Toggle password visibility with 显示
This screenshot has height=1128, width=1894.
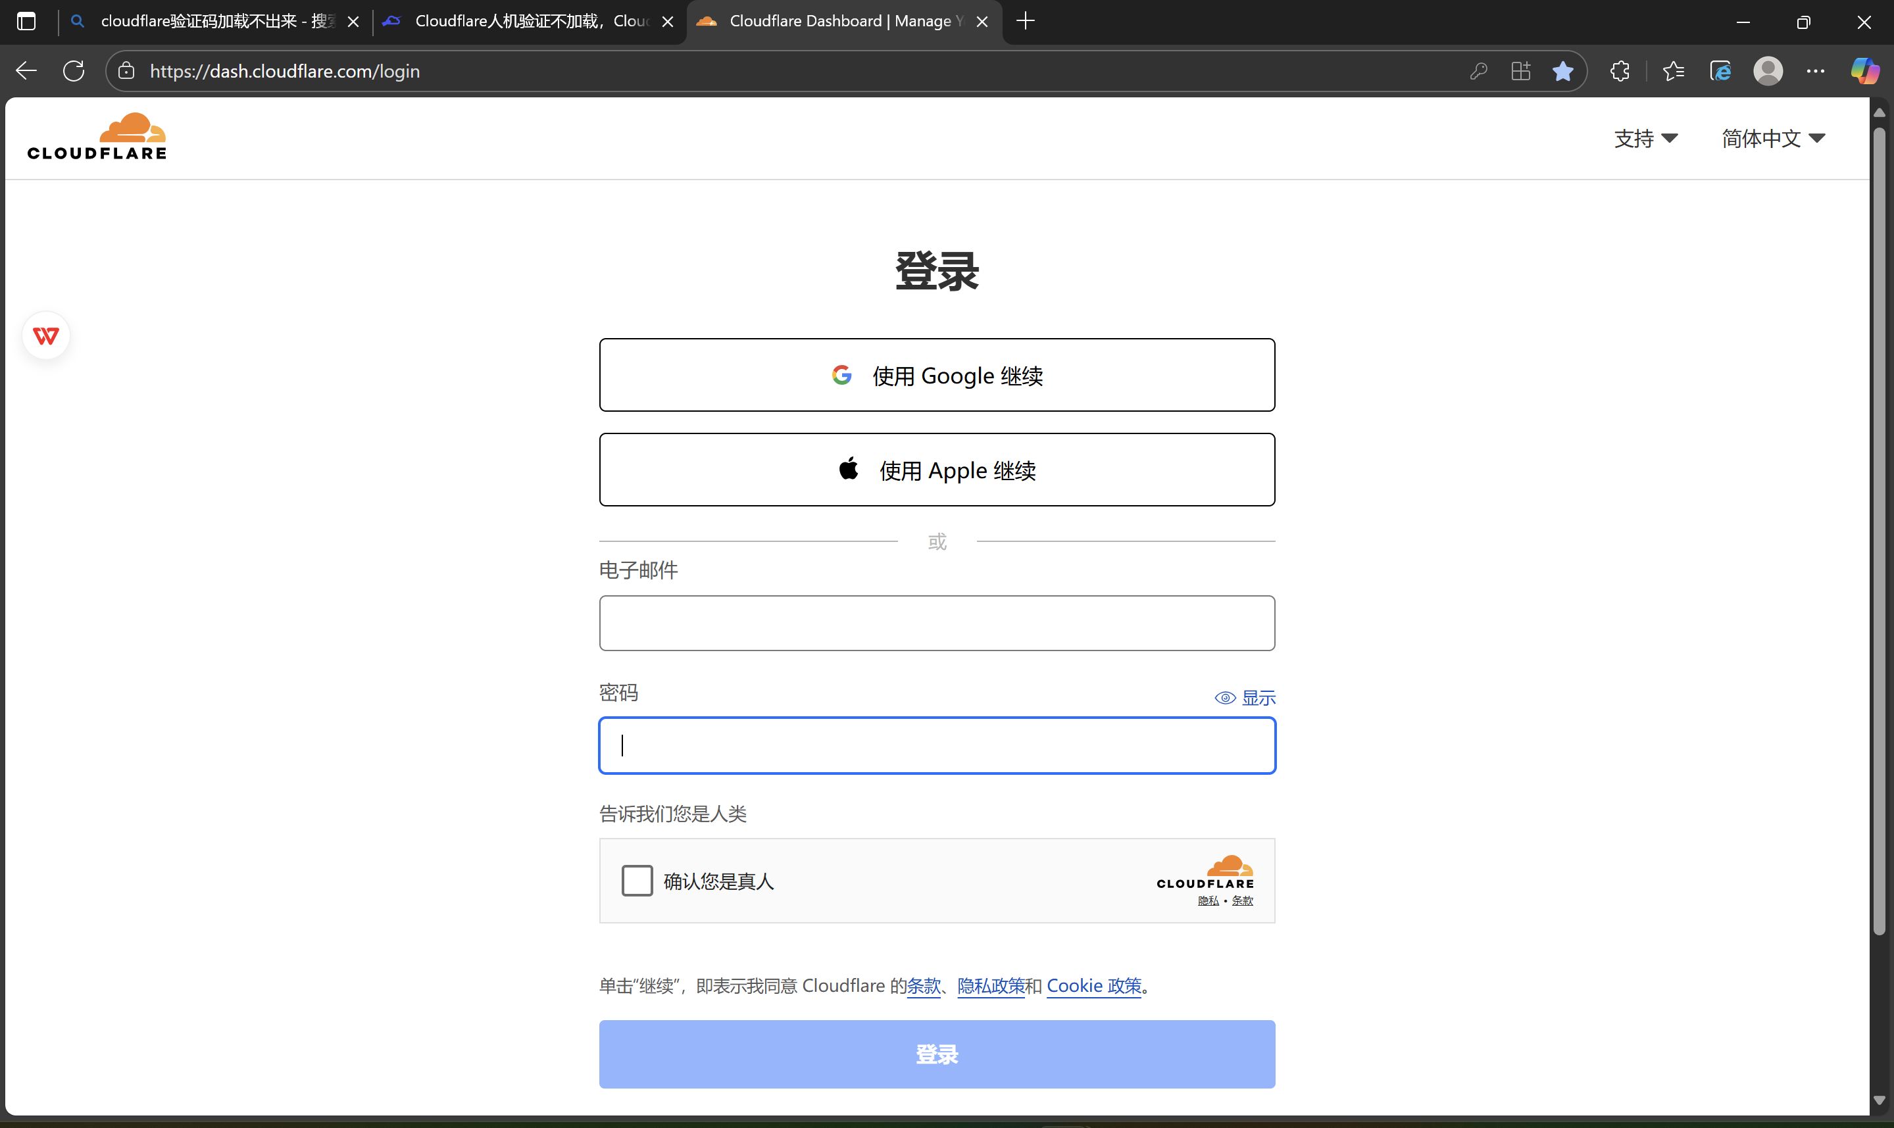[x=1246, y=697]
